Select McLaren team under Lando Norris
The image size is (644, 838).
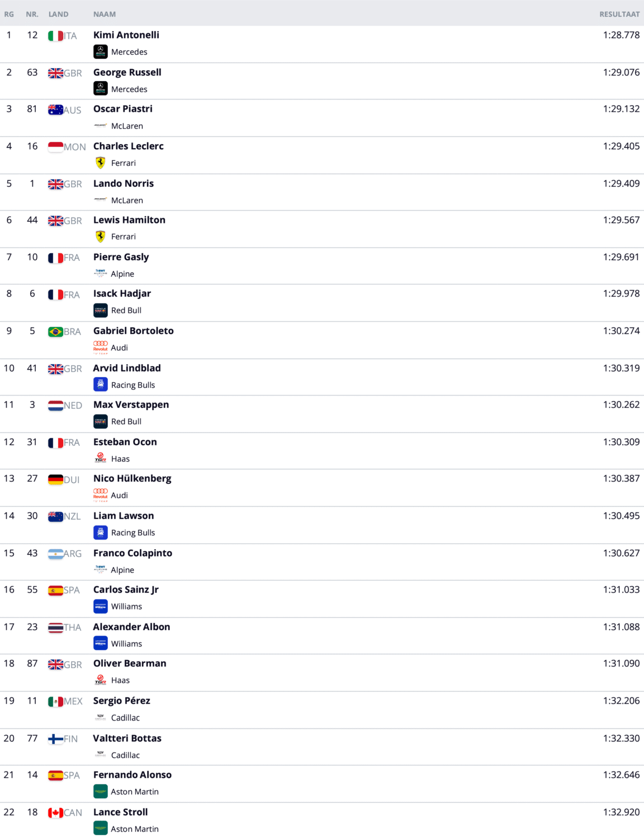pos(127,201)
